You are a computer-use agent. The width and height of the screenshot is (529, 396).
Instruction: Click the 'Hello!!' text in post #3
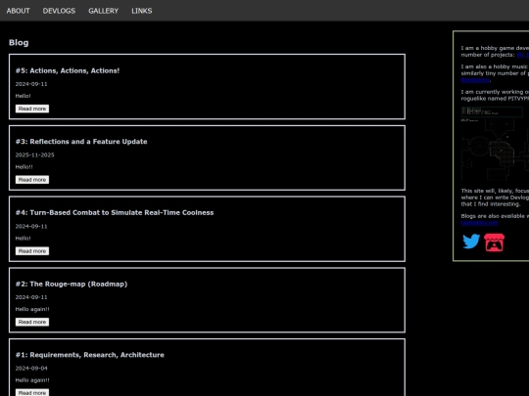(24, 167)
